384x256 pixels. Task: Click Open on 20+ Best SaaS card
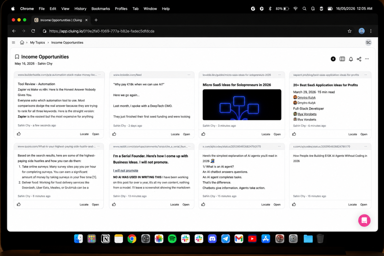click(364, 134)
